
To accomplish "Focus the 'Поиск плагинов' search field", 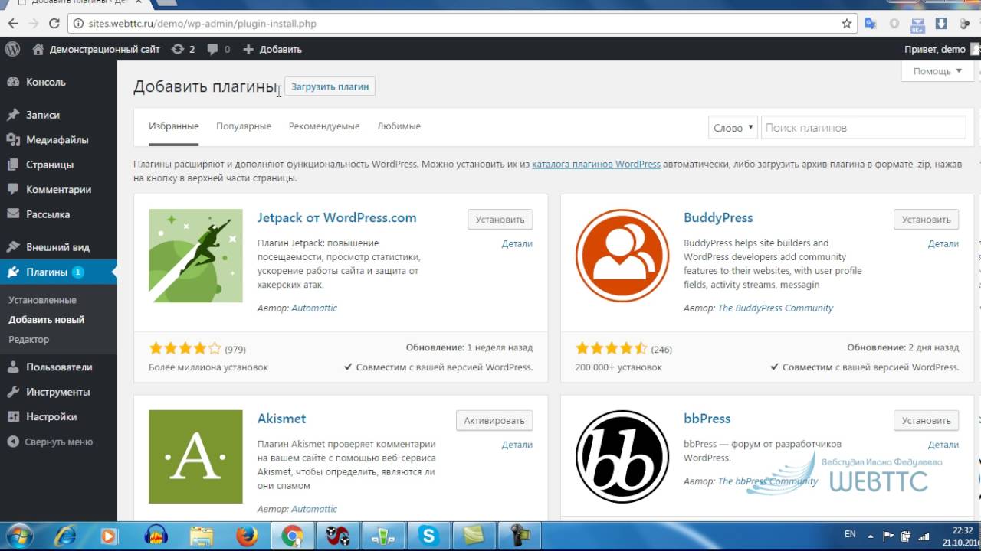I will click(x=863, y=128).
